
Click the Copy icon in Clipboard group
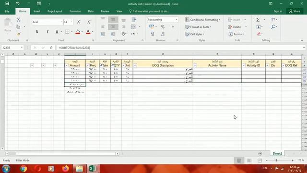pos(18,27)
